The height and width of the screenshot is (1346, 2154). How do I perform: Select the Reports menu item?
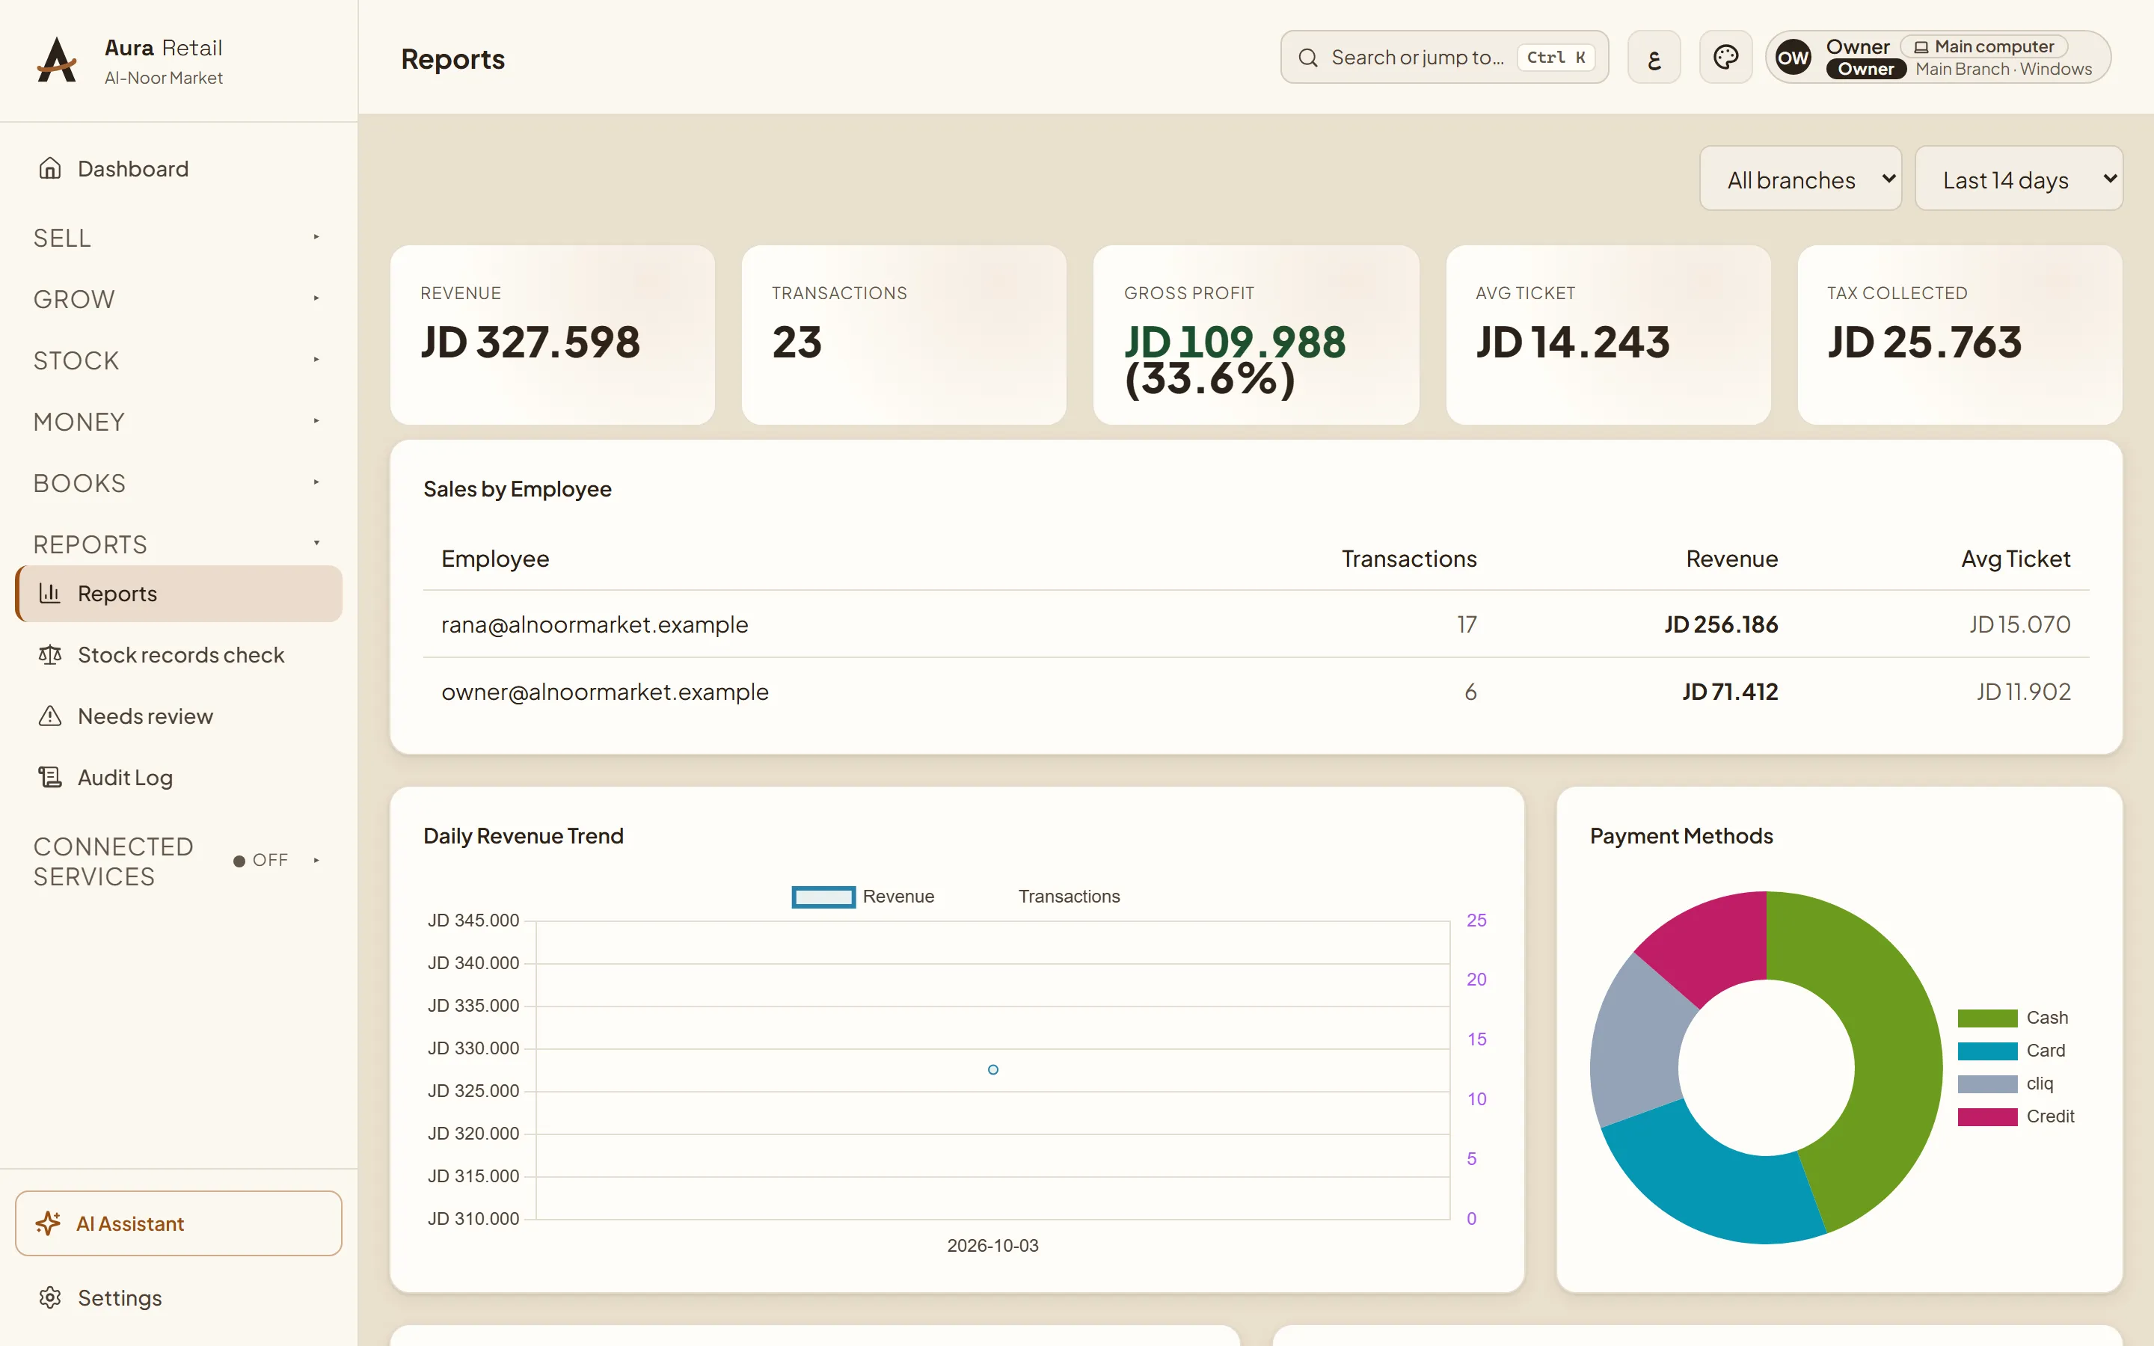coord(178,594)
